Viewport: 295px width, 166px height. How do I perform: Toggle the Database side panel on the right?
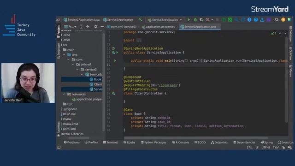pyautogui.click(x=291, y=34)
